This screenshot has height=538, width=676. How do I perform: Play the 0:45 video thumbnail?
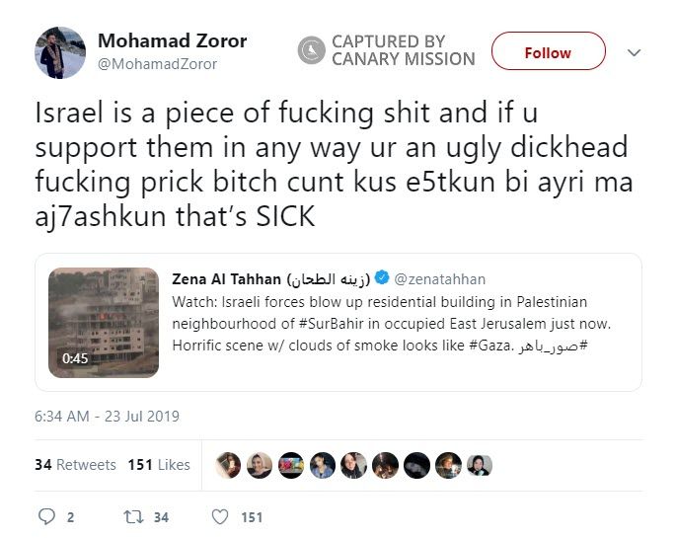click(x=104, y=323)
